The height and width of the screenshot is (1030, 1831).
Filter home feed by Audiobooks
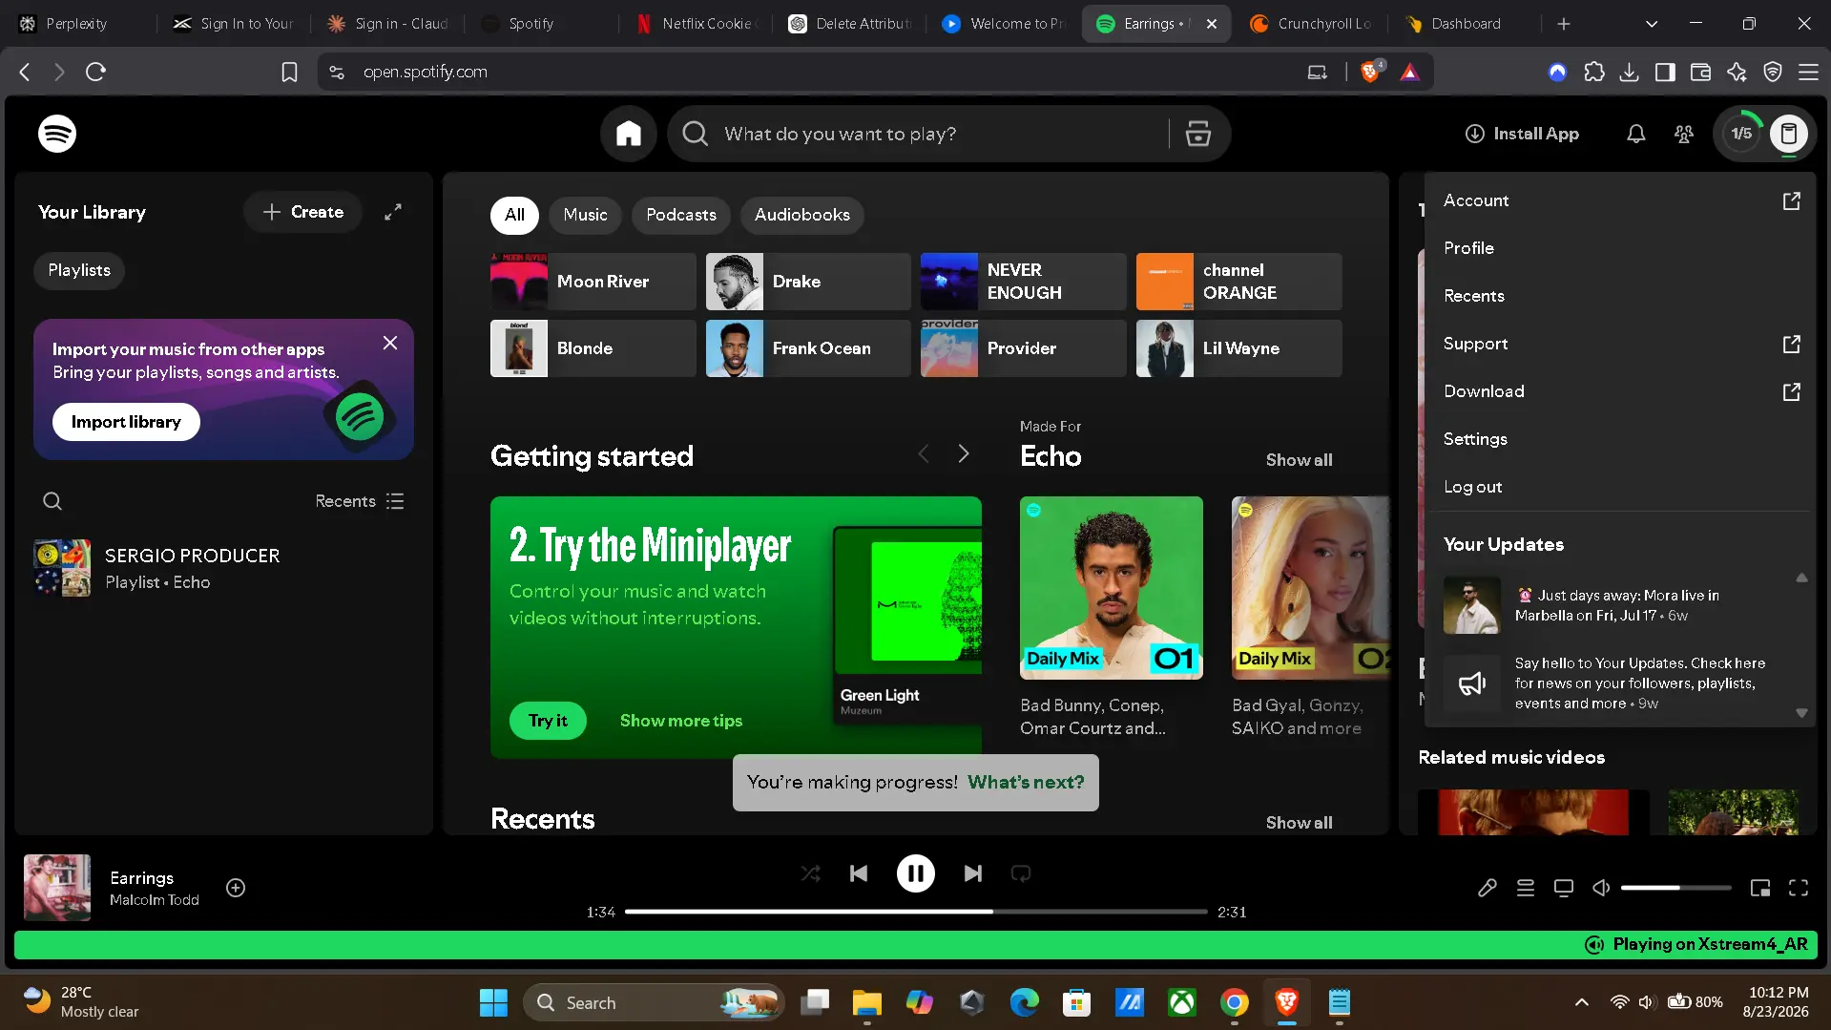[802, 215]
